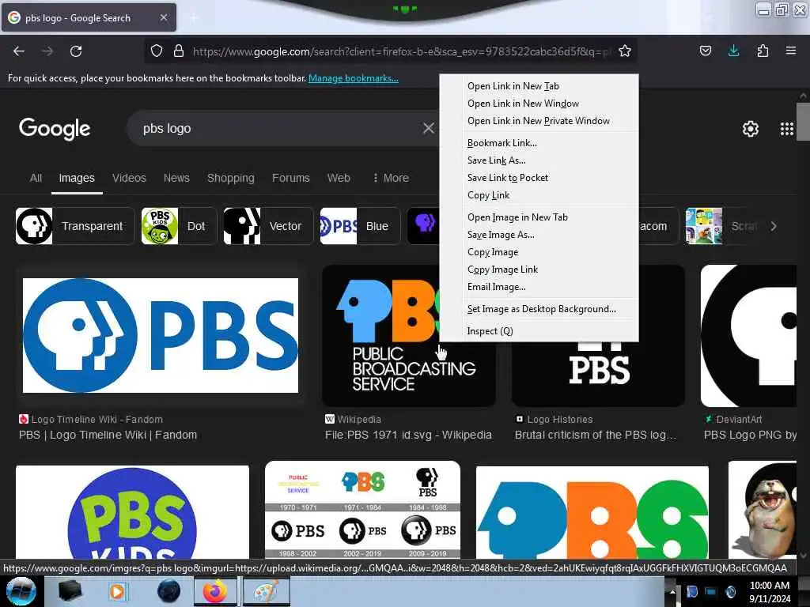Close the pbs logo browser tab
Screen dimensions: 810x607
(163, 17)
